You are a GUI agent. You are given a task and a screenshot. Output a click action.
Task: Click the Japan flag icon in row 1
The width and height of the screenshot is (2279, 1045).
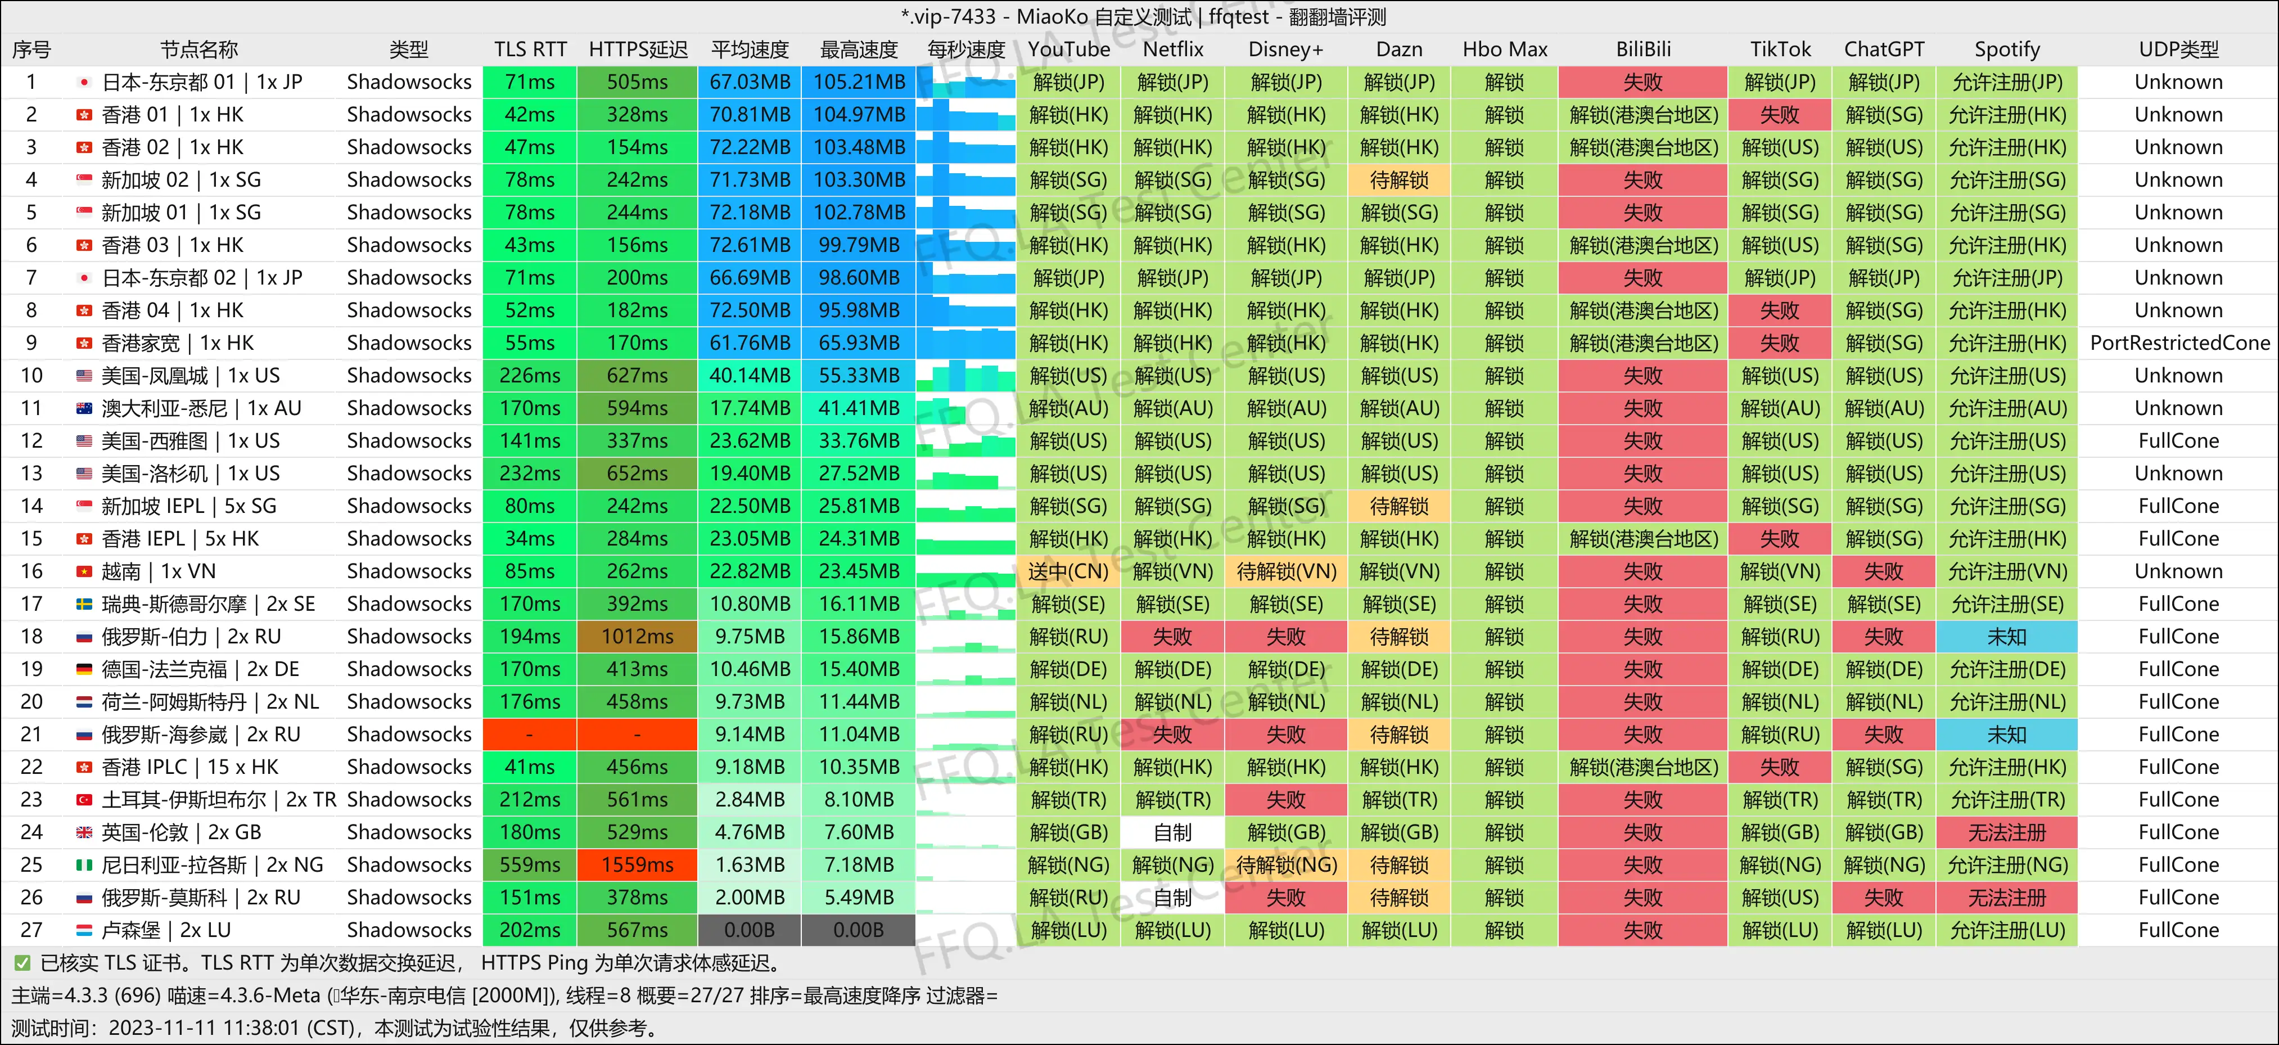click(x=84, y=82)
